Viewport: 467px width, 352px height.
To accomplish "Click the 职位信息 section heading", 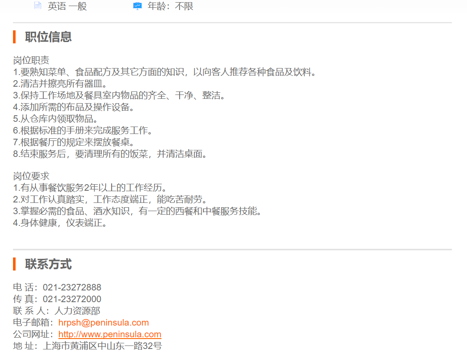I will tap(48, 37).
